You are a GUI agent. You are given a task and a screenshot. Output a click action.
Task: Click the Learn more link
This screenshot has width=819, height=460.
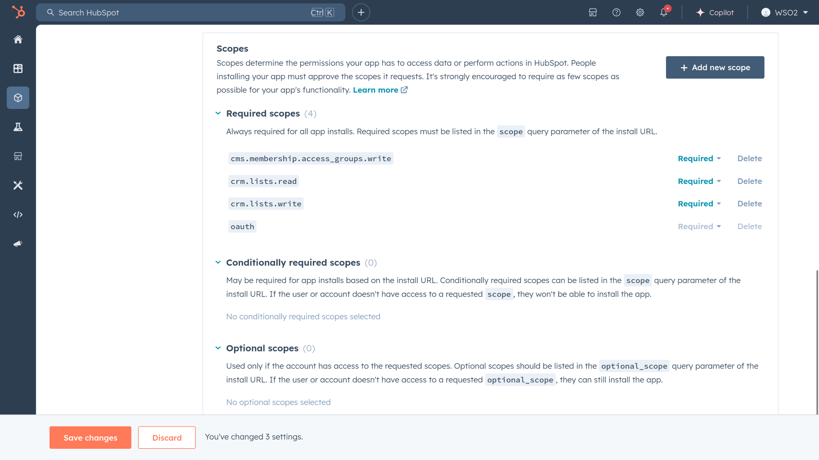click(376, 90)
